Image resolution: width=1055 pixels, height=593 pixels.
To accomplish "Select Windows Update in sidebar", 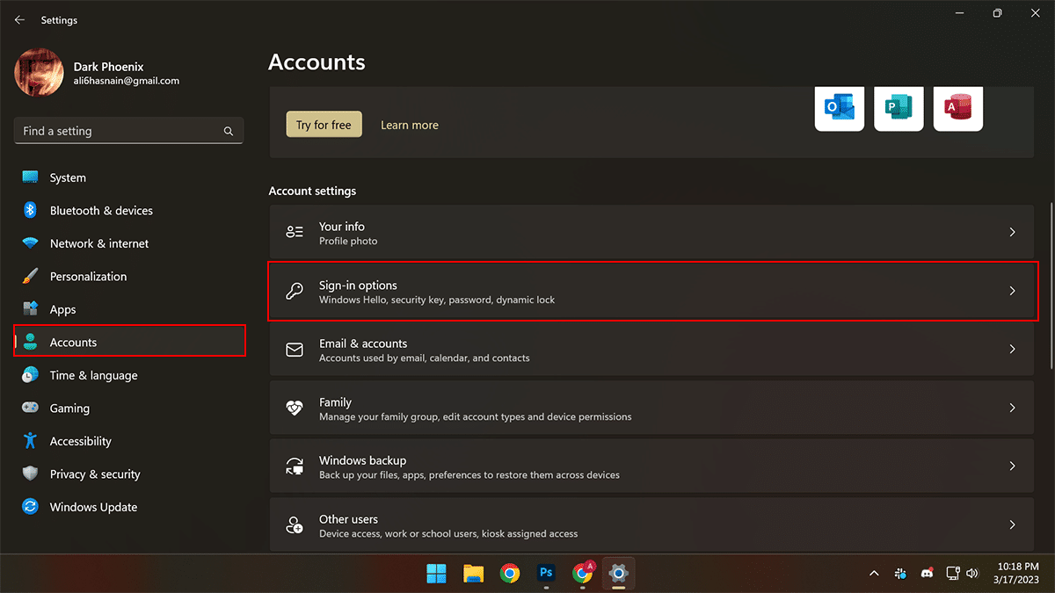I will 93,507.
